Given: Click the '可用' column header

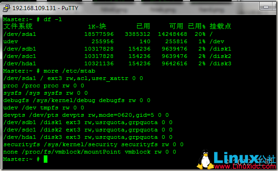Looking at the screenshot, I should 176,26.
